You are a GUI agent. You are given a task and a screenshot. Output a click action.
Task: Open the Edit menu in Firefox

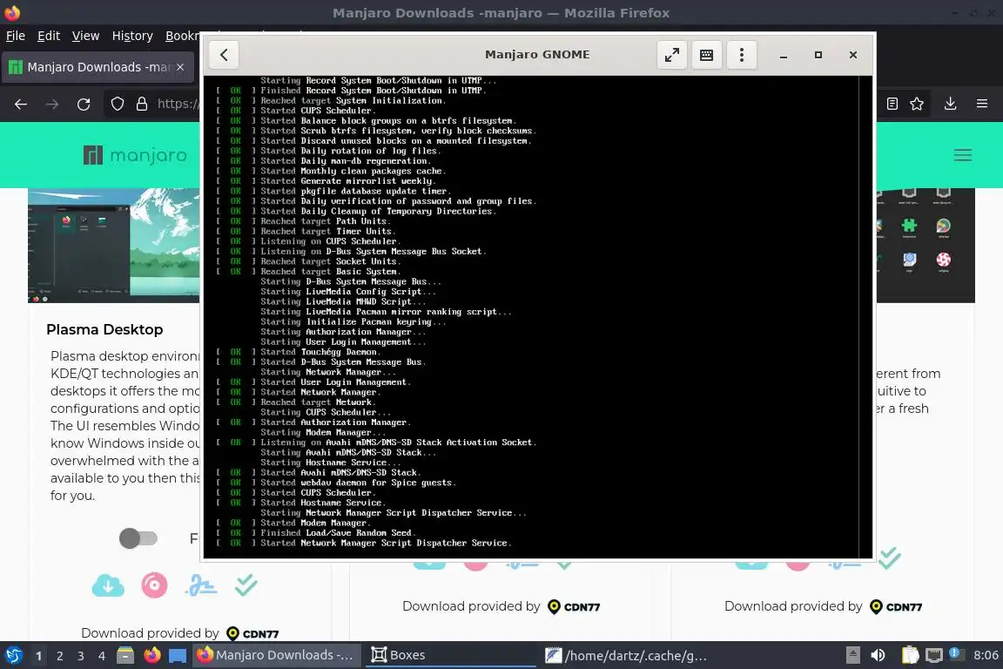(49, 36)
